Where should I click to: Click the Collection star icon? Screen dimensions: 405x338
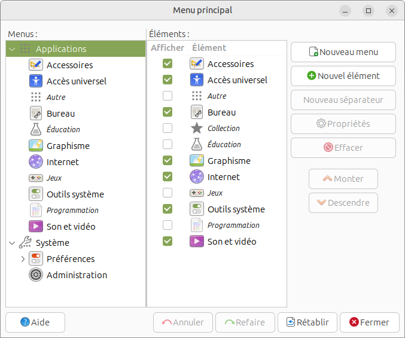point(197,129)
